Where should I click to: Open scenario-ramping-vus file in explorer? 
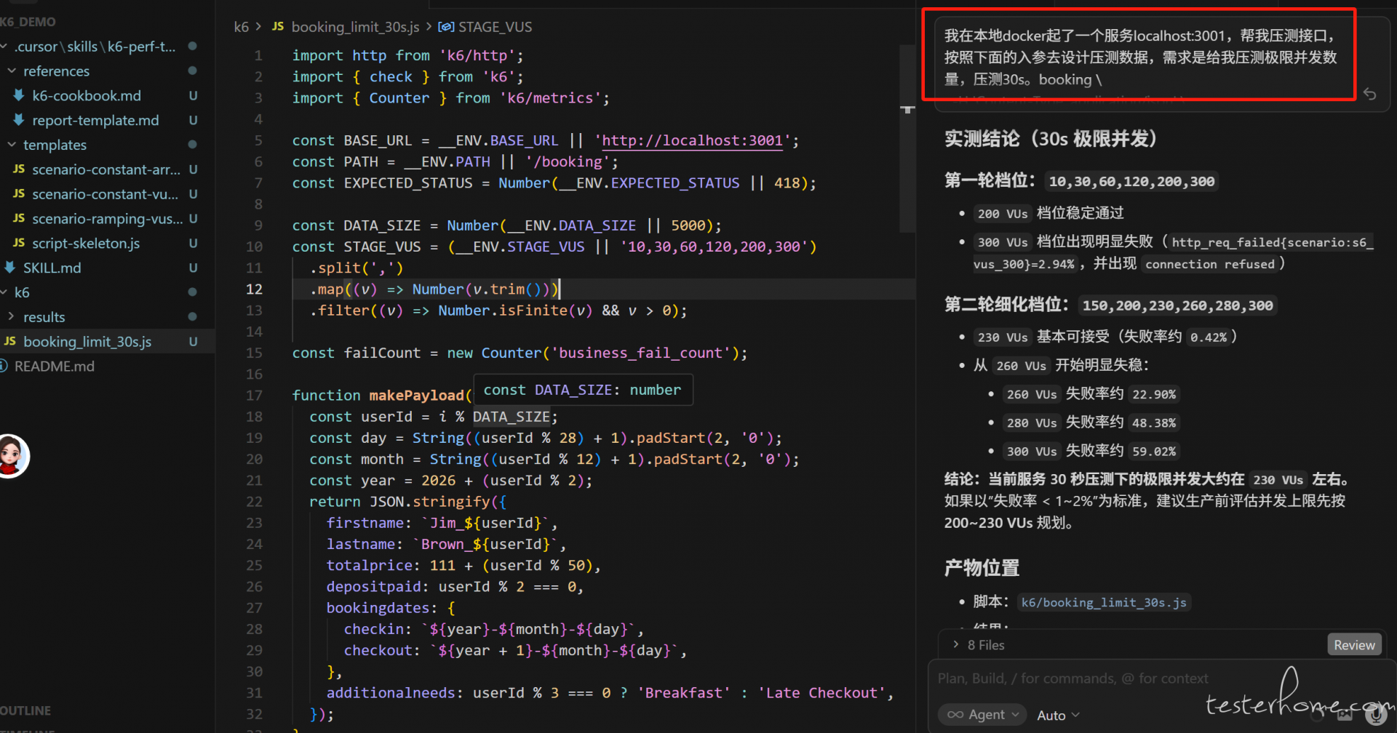coord(107,219)
